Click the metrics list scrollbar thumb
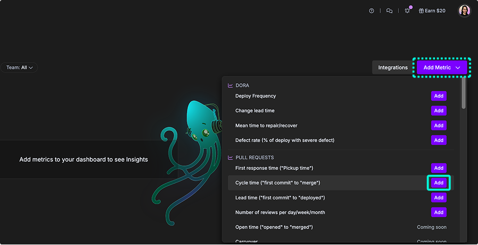This screenshot has width=478, height=245. coord(463,93)
